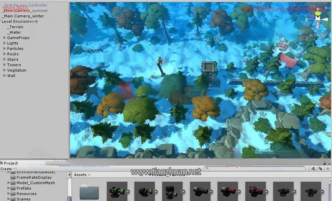The image size is (332, 201).
Task: Expand the Particles hierarchy item
Action: pos(5,48)
